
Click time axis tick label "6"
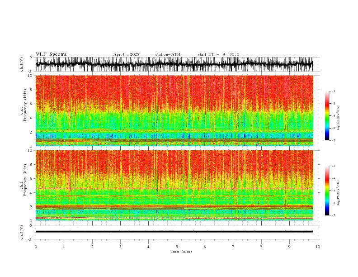click(205, 247)
